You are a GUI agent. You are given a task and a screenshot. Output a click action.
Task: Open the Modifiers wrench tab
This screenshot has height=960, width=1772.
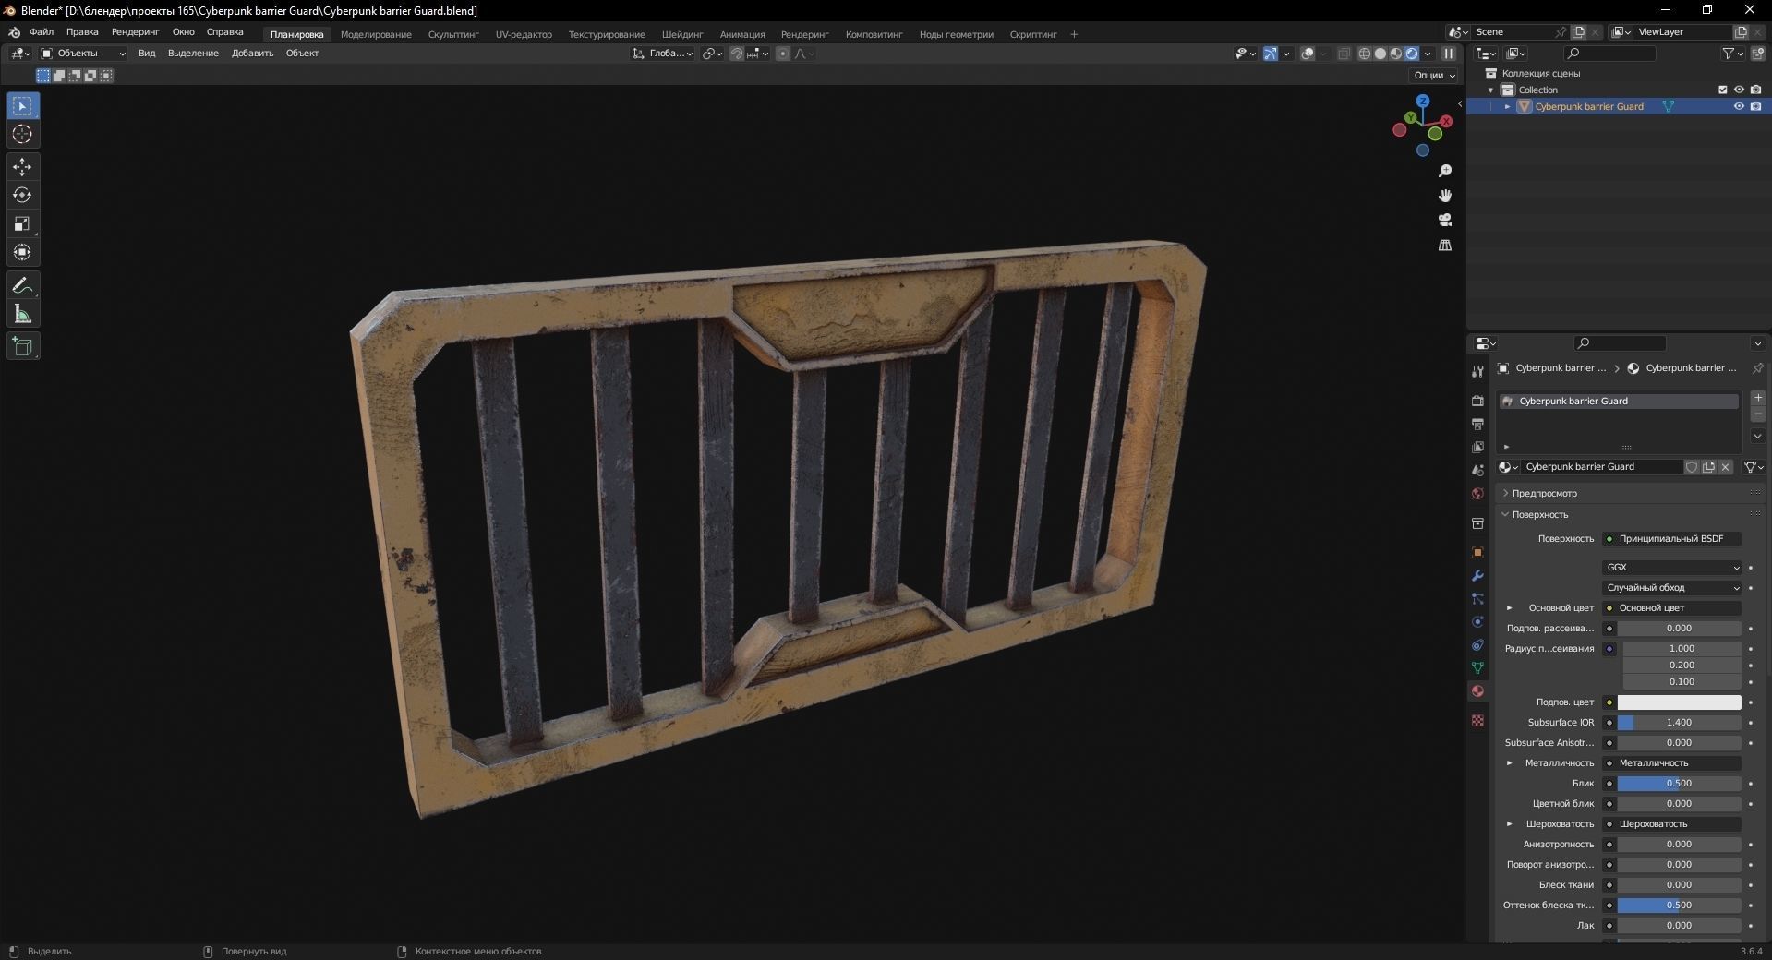point(1477,576)
